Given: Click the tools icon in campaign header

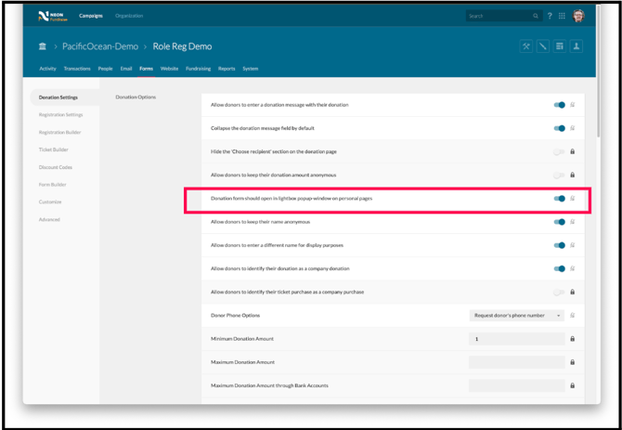Looking at the screenshot, I should click(x=526, y=46).
